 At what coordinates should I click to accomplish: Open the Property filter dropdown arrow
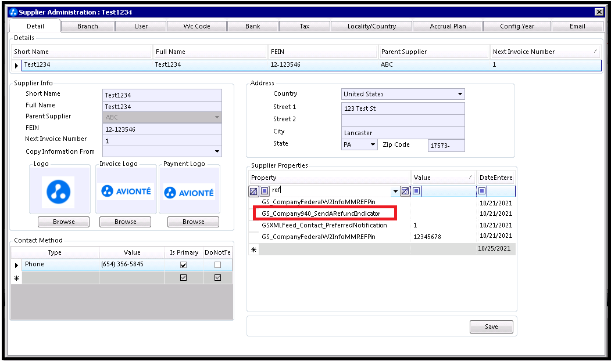(x=395, y=191)
